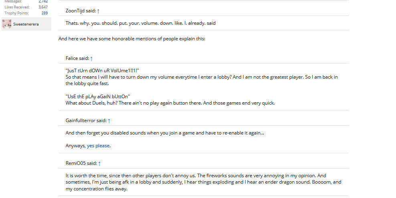Screen dimensions: 396x198
Task: Select the 'Falice said:' quote header
Action: (x=77, y=58)
